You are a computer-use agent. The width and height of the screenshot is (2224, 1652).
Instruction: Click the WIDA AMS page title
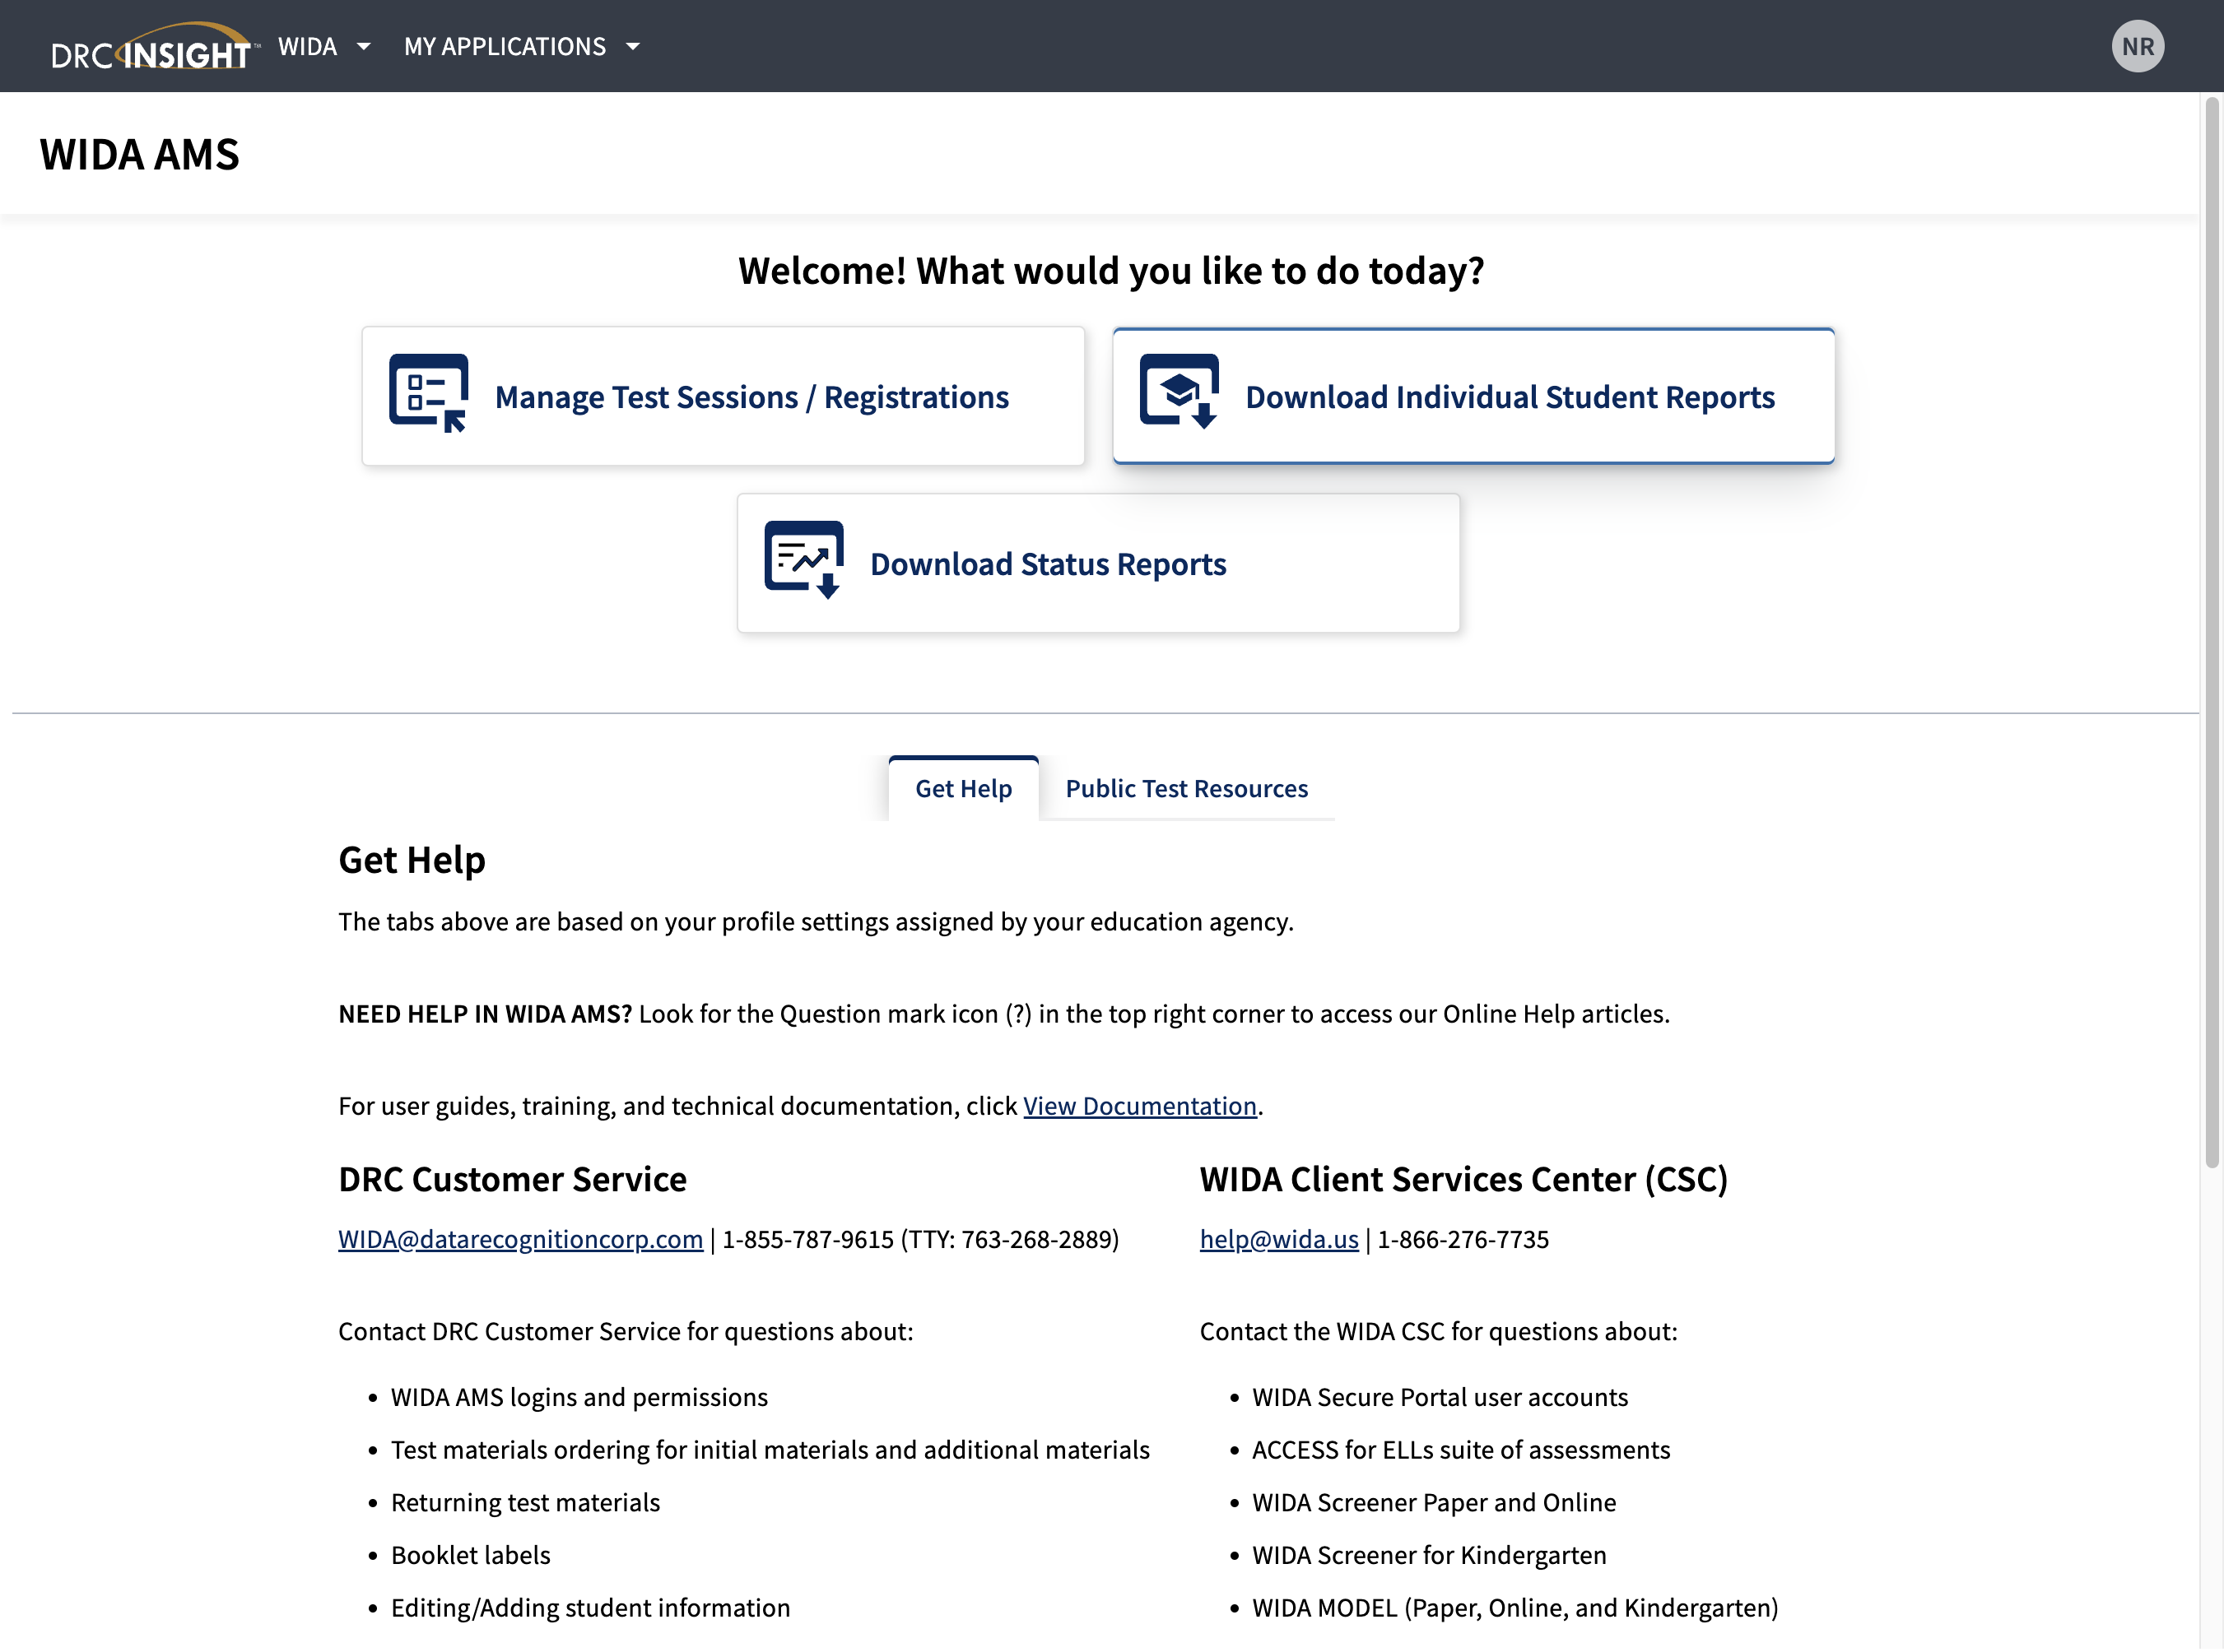(x=140, y=154)
